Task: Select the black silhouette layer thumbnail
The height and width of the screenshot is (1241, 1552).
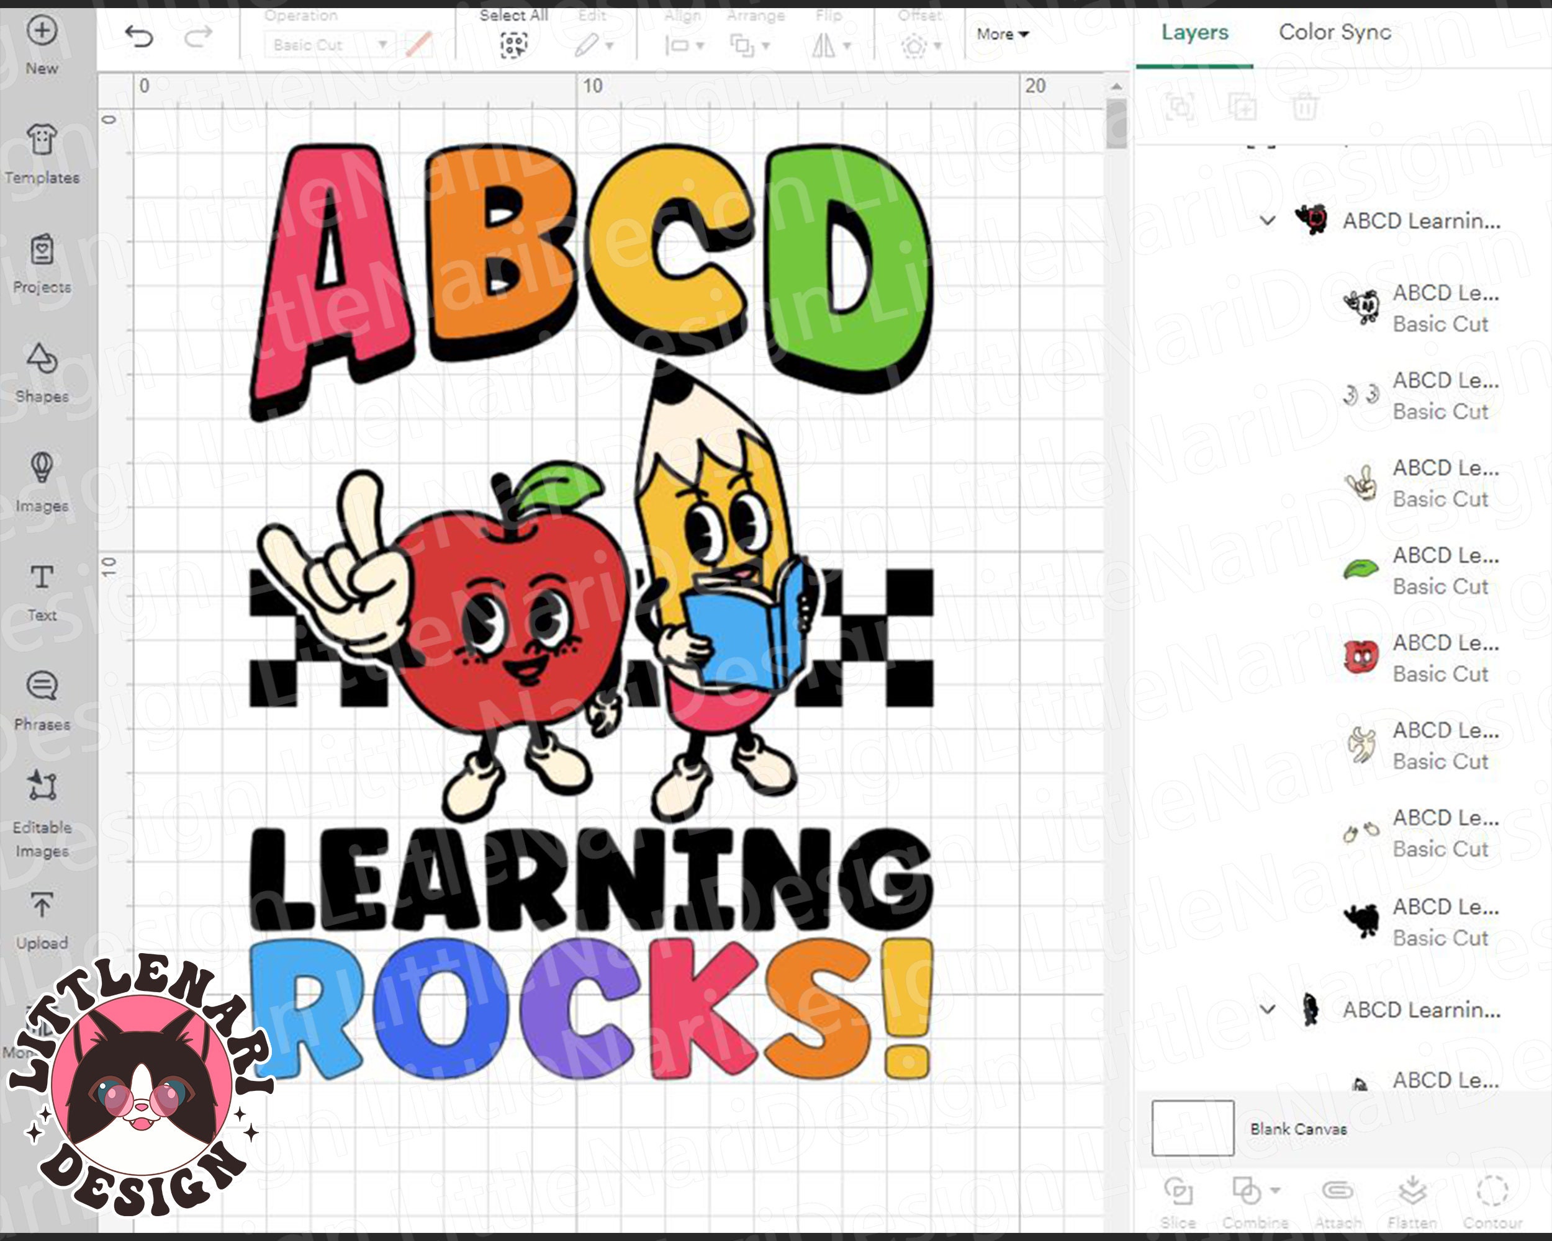Action: pyautogui.click(x=1361, y=921)
